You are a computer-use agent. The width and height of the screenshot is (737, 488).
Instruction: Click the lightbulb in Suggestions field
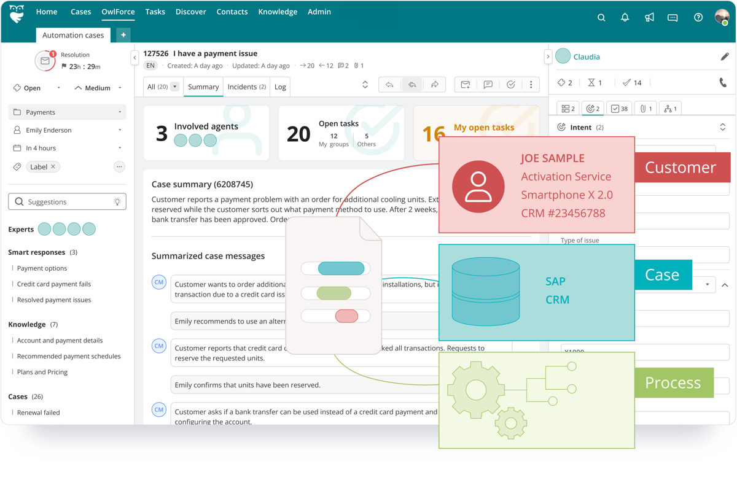click(117, 202)
